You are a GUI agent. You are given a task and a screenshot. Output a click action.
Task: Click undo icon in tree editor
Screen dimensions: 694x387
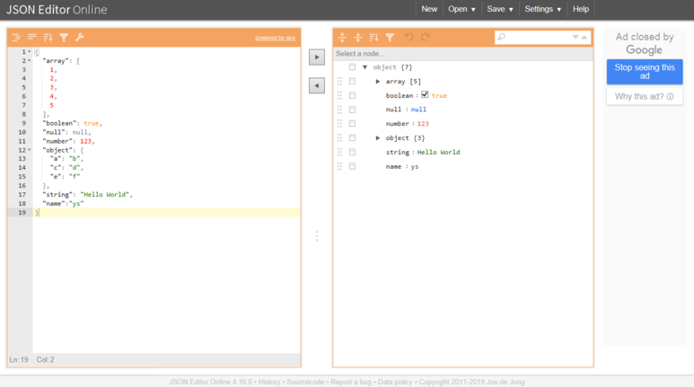pyautogui.click(x=409, y=38)
